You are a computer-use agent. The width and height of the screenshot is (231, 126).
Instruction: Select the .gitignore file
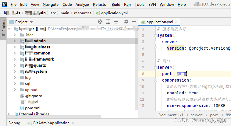pos(31,96)
